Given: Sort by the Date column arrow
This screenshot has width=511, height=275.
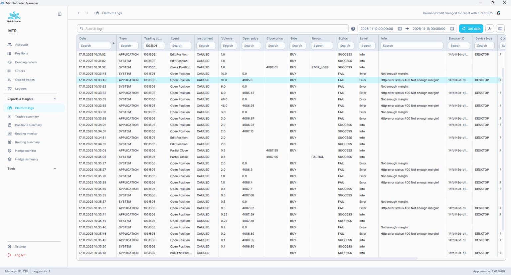Looking at the screenshot, I should click(x=113, y=43).
